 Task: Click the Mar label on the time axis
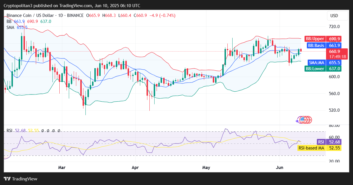coord(62,167)
